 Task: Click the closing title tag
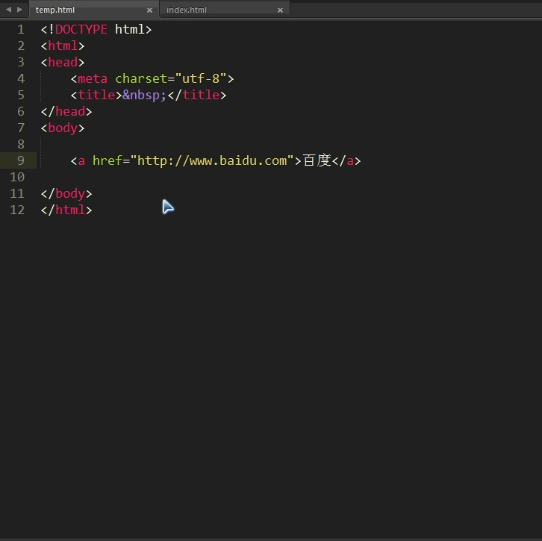point(197,95)
